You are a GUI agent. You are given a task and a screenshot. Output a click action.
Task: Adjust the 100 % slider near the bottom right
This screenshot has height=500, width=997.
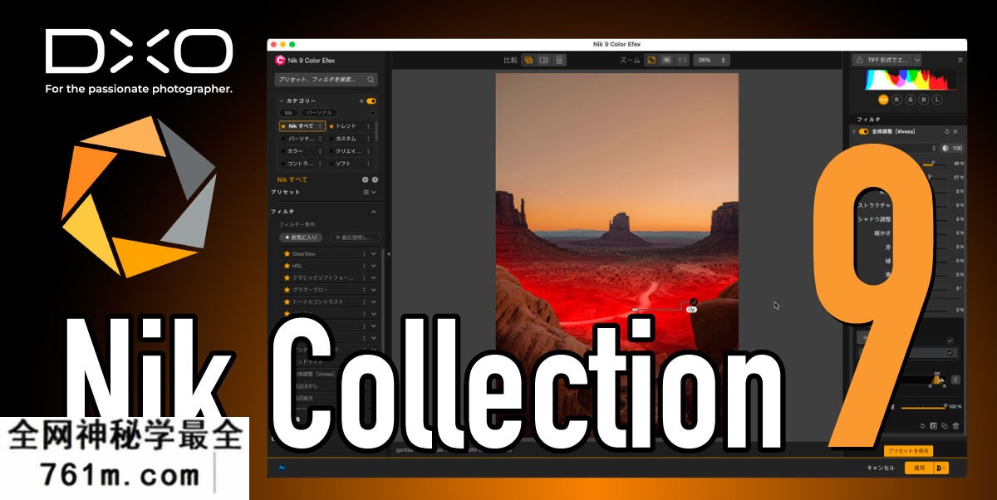pos(923,407)
